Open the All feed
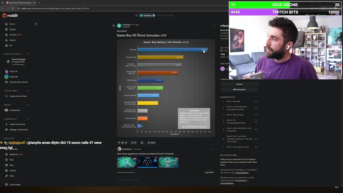This screenshot has height=193, width=343. [x=11, y=45]
